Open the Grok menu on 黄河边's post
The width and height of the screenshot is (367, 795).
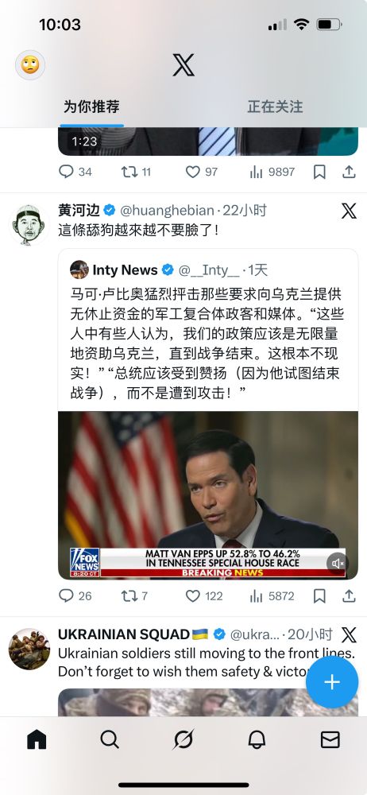pos(349,211)
